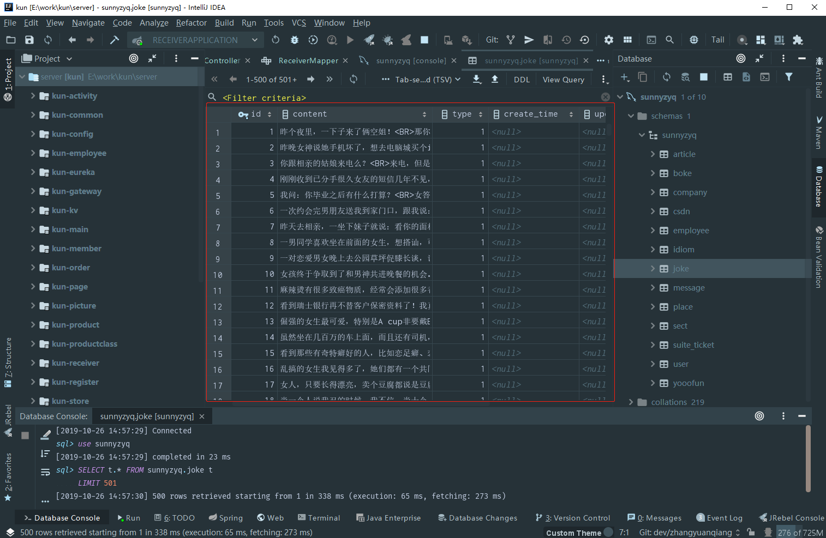Open the Event Log tool window

click(720, 518)
